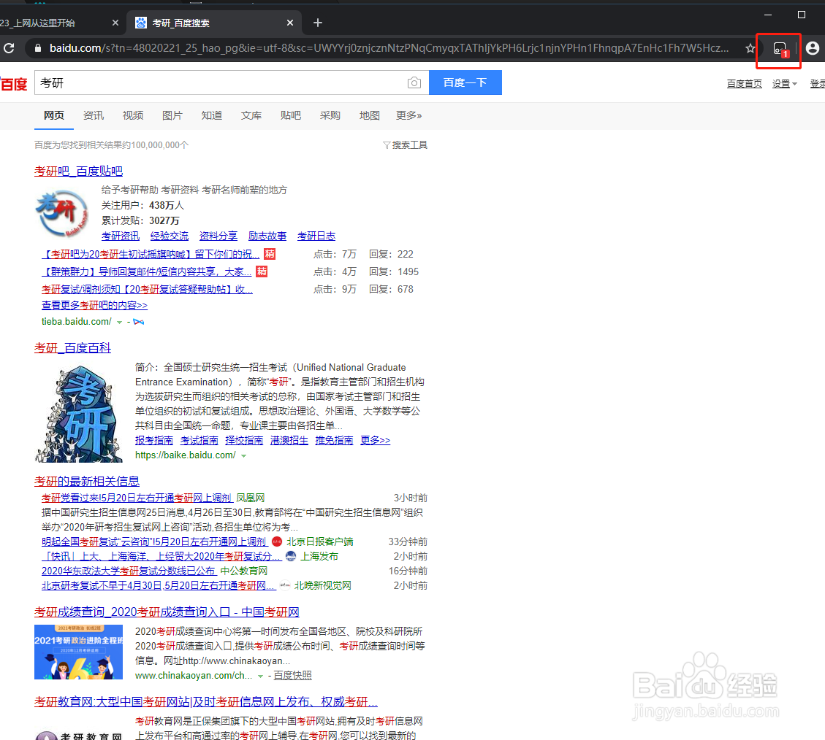This screenshot has width=825, height=740.
Task: Click the blue bowtie icon beside tieba.baidu.com
Action: coord(138,321)
